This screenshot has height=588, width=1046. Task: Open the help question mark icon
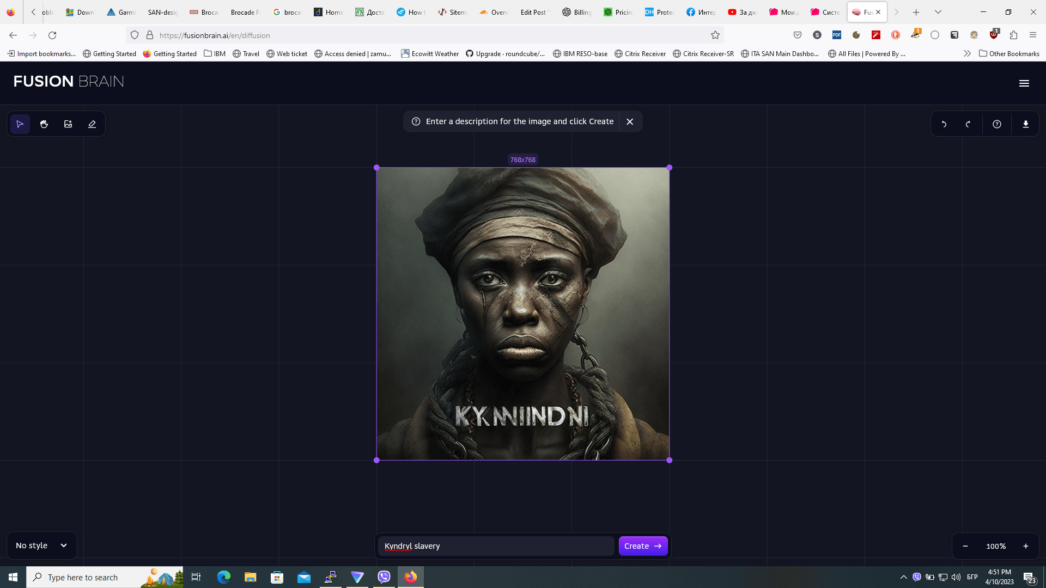click(997, 124)
